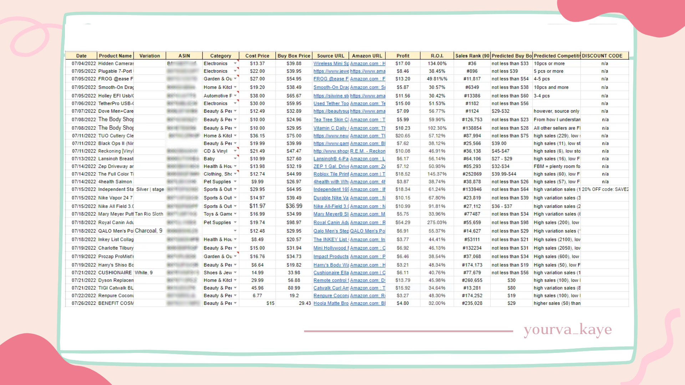685x385 pixels.
Task: Expand Baby category dropdown in Lansinoh row
Action: coord(235,159)
